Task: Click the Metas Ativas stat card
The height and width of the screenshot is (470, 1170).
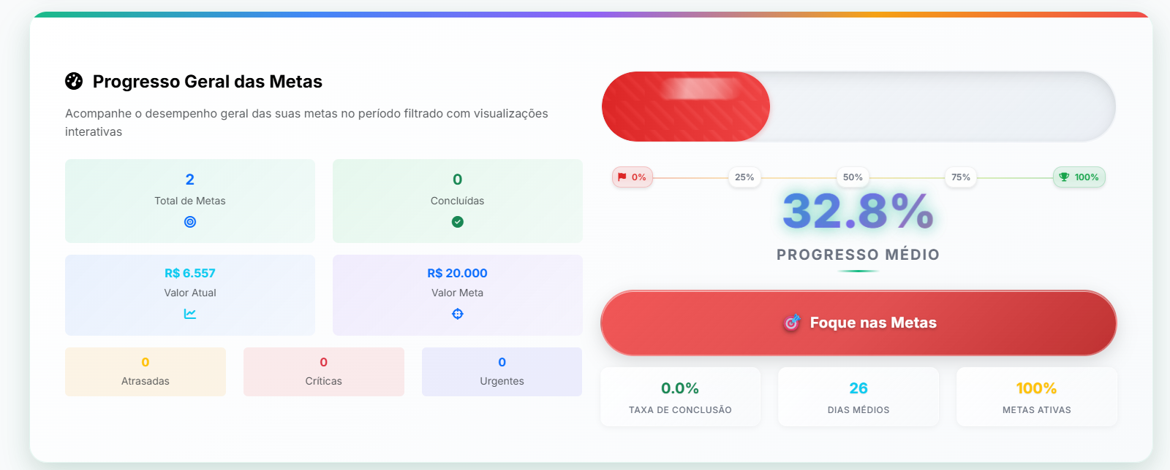Action: click(1037, 397)
